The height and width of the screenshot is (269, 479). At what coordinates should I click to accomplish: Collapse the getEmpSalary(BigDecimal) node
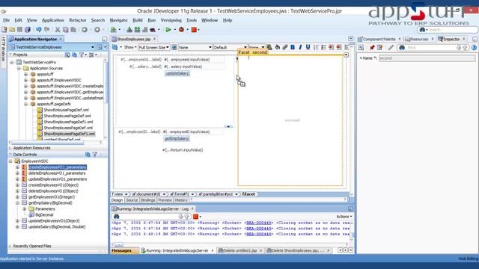17,202
